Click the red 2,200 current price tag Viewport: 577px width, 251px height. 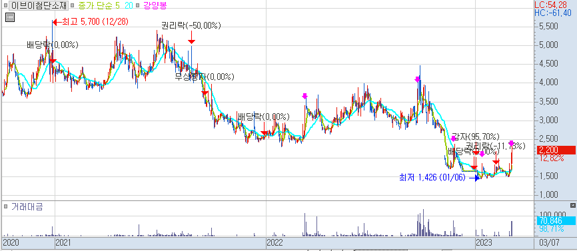[556, 150]
